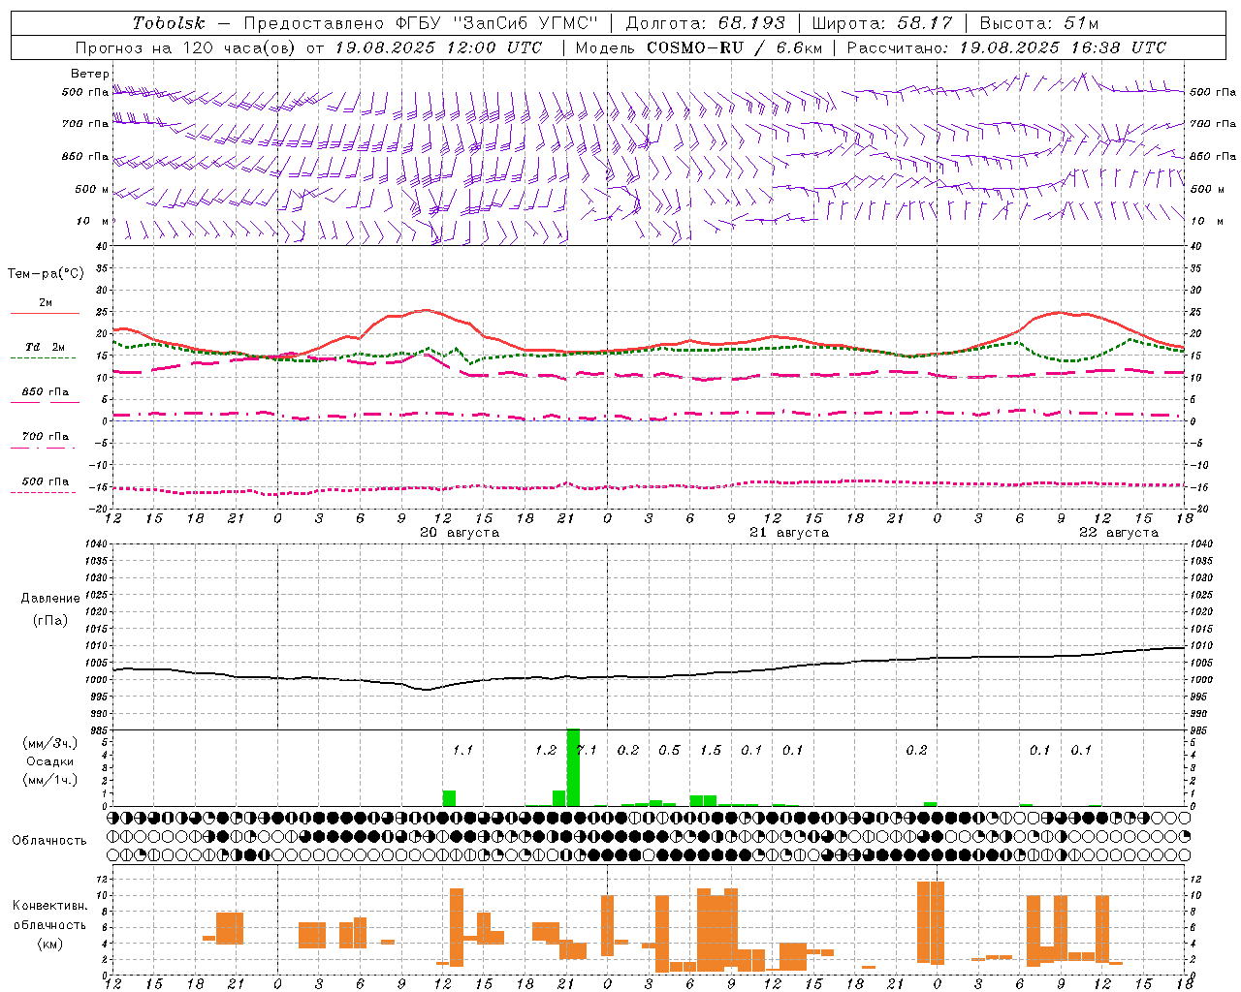Click the 1.5 precipitation value
1241x992 pixels.
coord(711,750)
